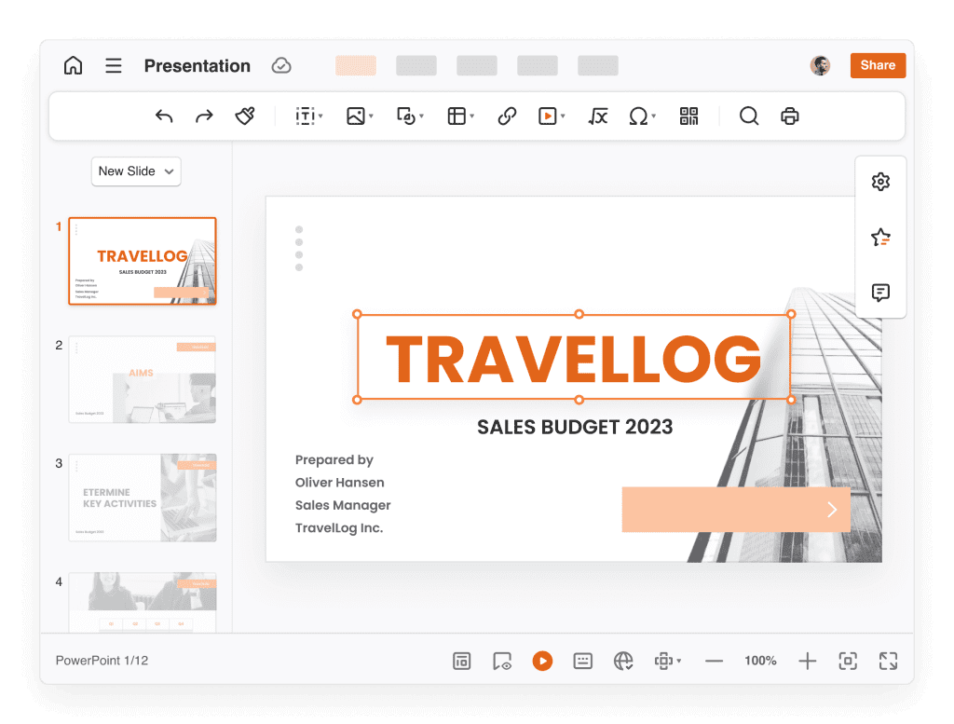The height and width of the screenshot is (724, 954).
Task: Print the presentation
Action: (790, 116)
